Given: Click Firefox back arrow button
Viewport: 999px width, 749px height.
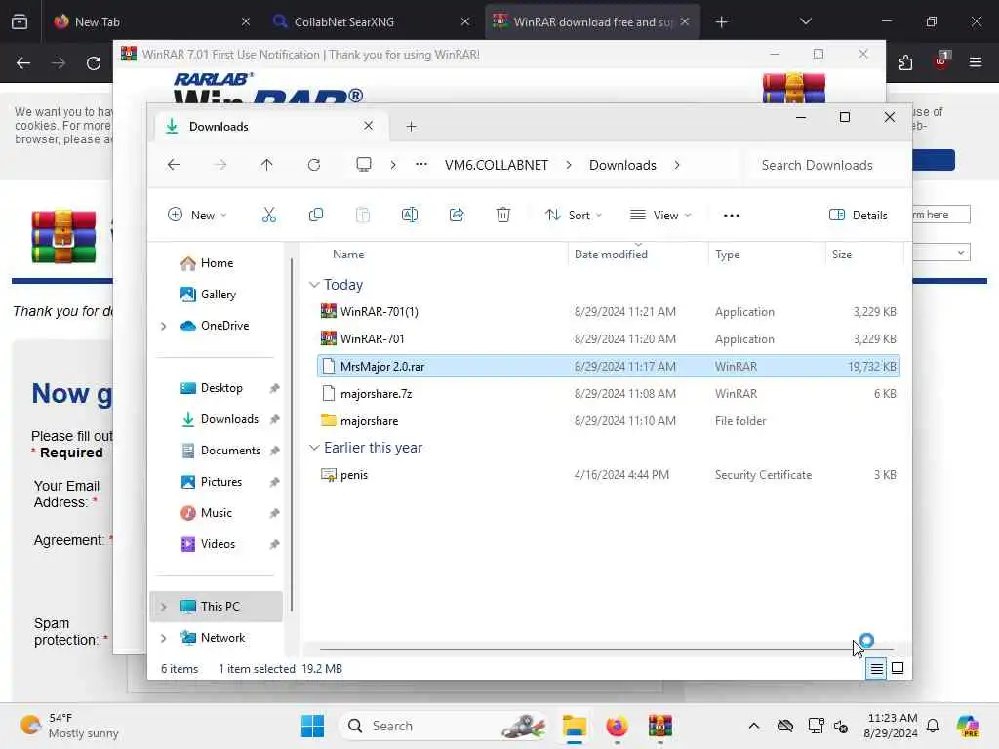Looking at the screenshot, I should click(x=23, y=63).
